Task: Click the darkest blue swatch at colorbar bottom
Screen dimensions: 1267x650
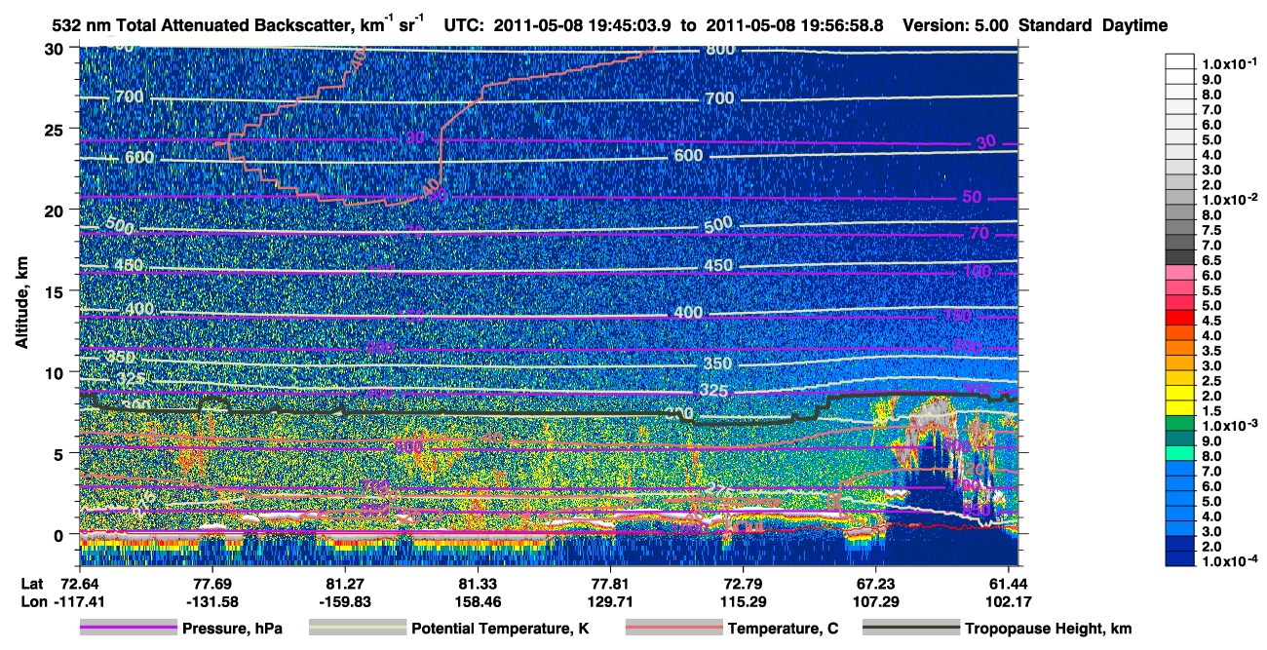Action: click(x=1179, y=558)
